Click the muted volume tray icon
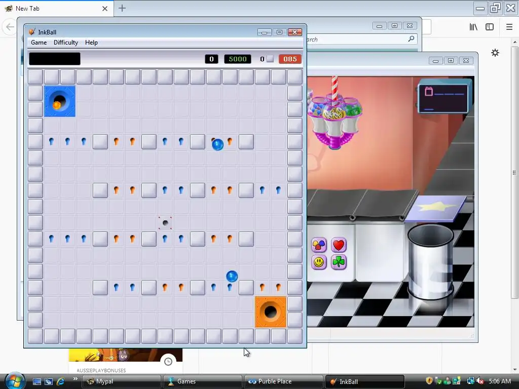 click(x=480, y=381)
